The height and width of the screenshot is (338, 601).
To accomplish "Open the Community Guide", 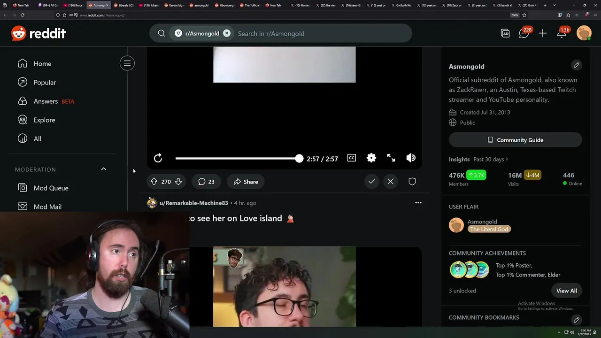I will coord(516,140).
